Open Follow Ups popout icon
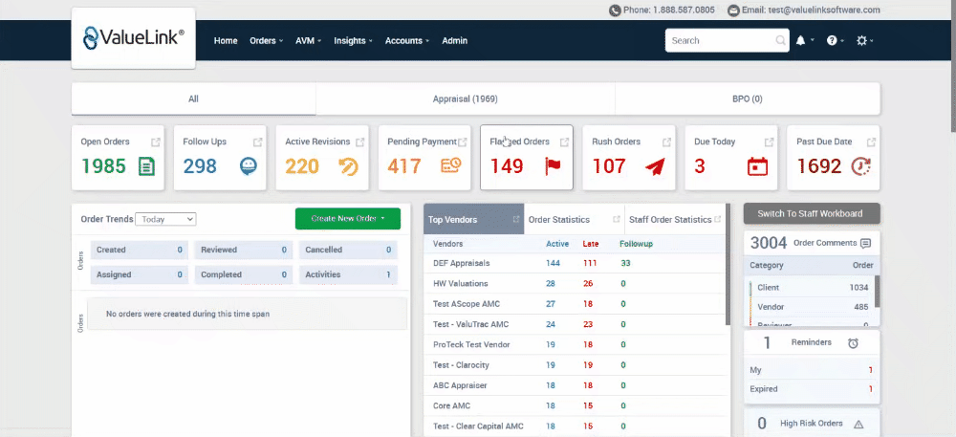 point(258,142)
